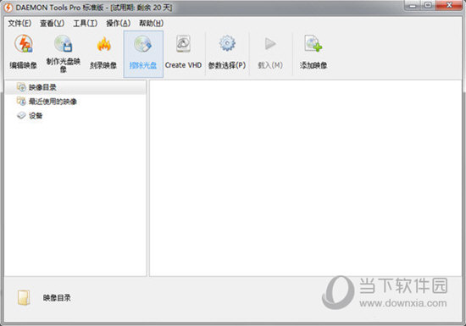Screen dimensions: 466x326
Task: Click the 映像目录 label in bottom panel
Action: coord(57,298)
